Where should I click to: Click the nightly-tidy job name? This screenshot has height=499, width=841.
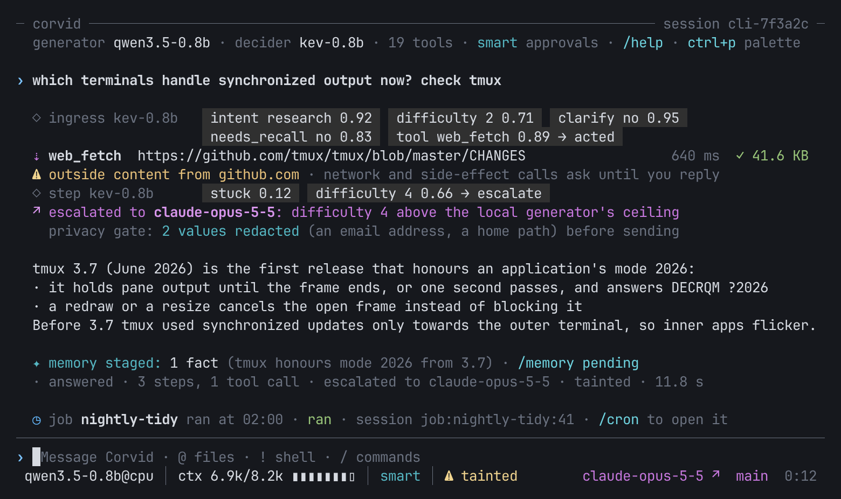(x=129, y=419)
